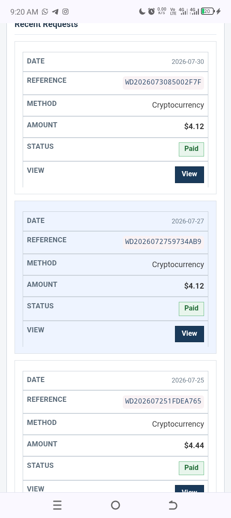The image size is (231, 518).
Task: Tap the battery indicator icon
Action: 207,12
